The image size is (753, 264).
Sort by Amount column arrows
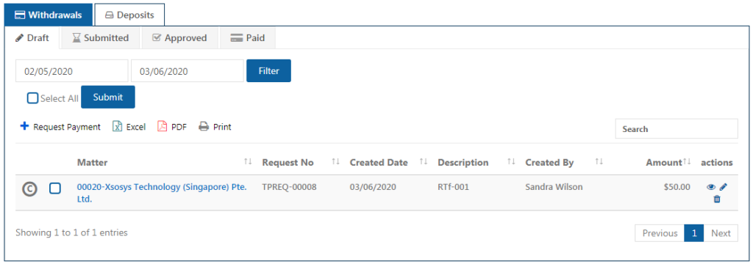tap(688, 162)
